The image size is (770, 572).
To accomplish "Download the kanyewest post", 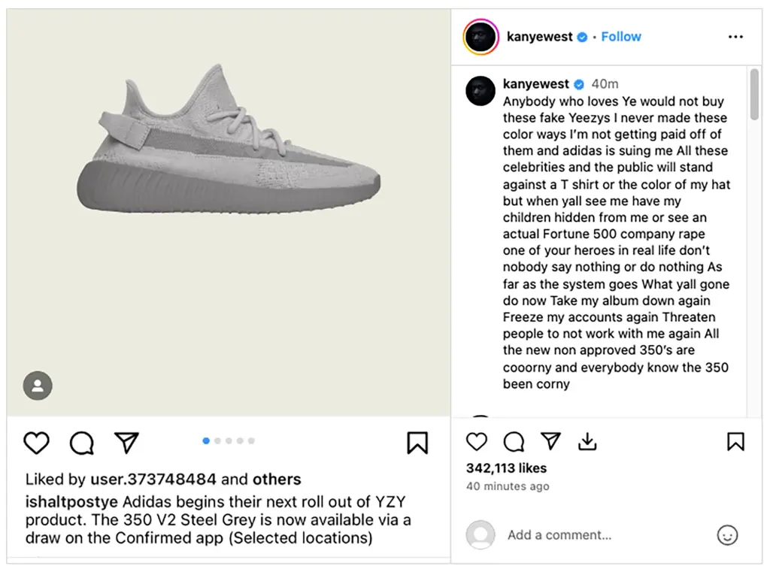I will coord(587,441).
